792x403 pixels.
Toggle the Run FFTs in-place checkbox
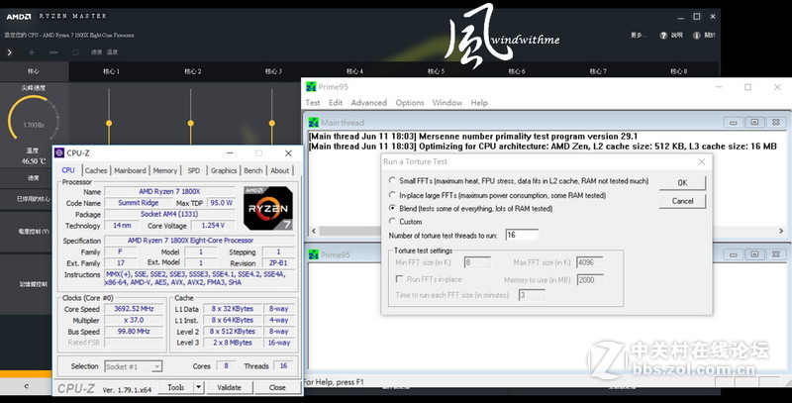tap(400, 279)
